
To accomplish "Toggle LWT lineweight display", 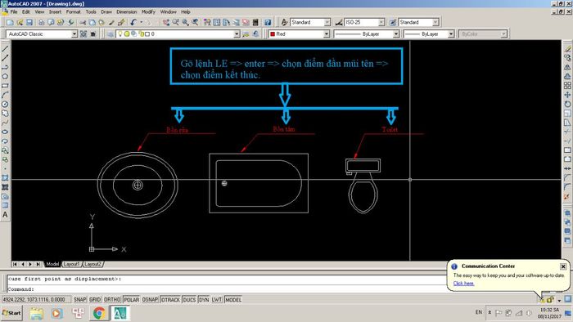I will click(x=217, y=299).
